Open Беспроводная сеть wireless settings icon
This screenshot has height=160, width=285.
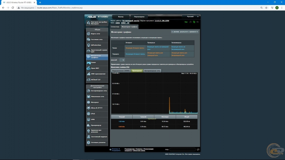[89, 91]
